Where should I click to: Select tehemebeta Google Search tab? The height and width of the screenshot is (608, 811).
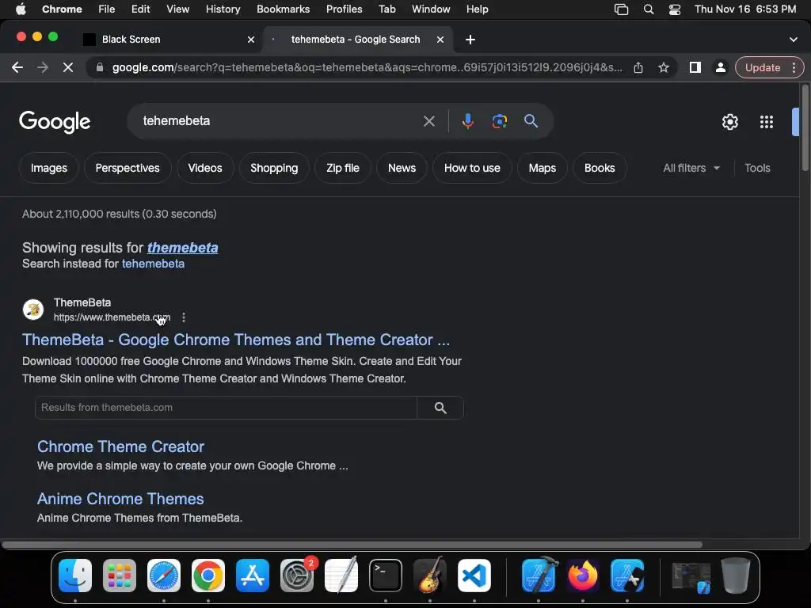pos(356,40)
